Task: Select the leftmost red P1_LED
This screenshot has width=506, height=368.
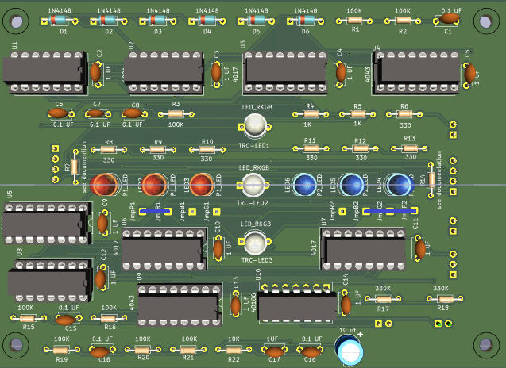Action: (102, 184)
